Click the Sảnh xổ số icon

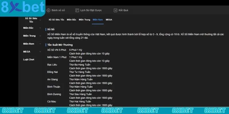(48, 10)
